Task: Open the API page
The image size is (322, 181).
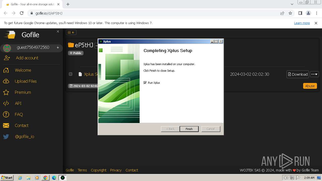Action: pos(18,103)
